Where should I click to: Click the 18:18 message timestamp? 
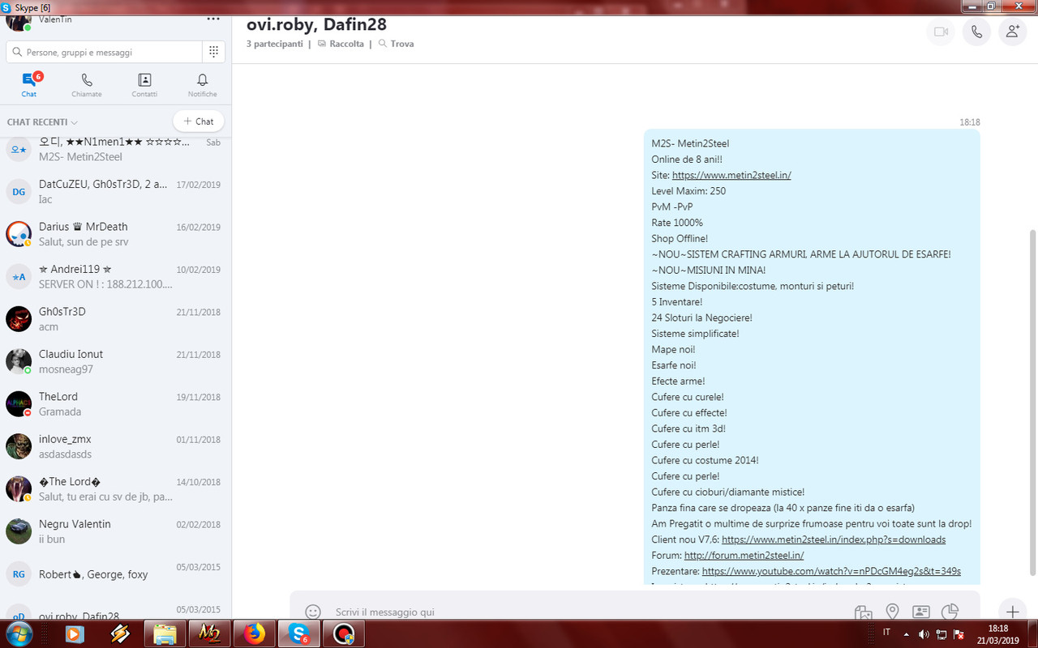click(x=970, y=122)
